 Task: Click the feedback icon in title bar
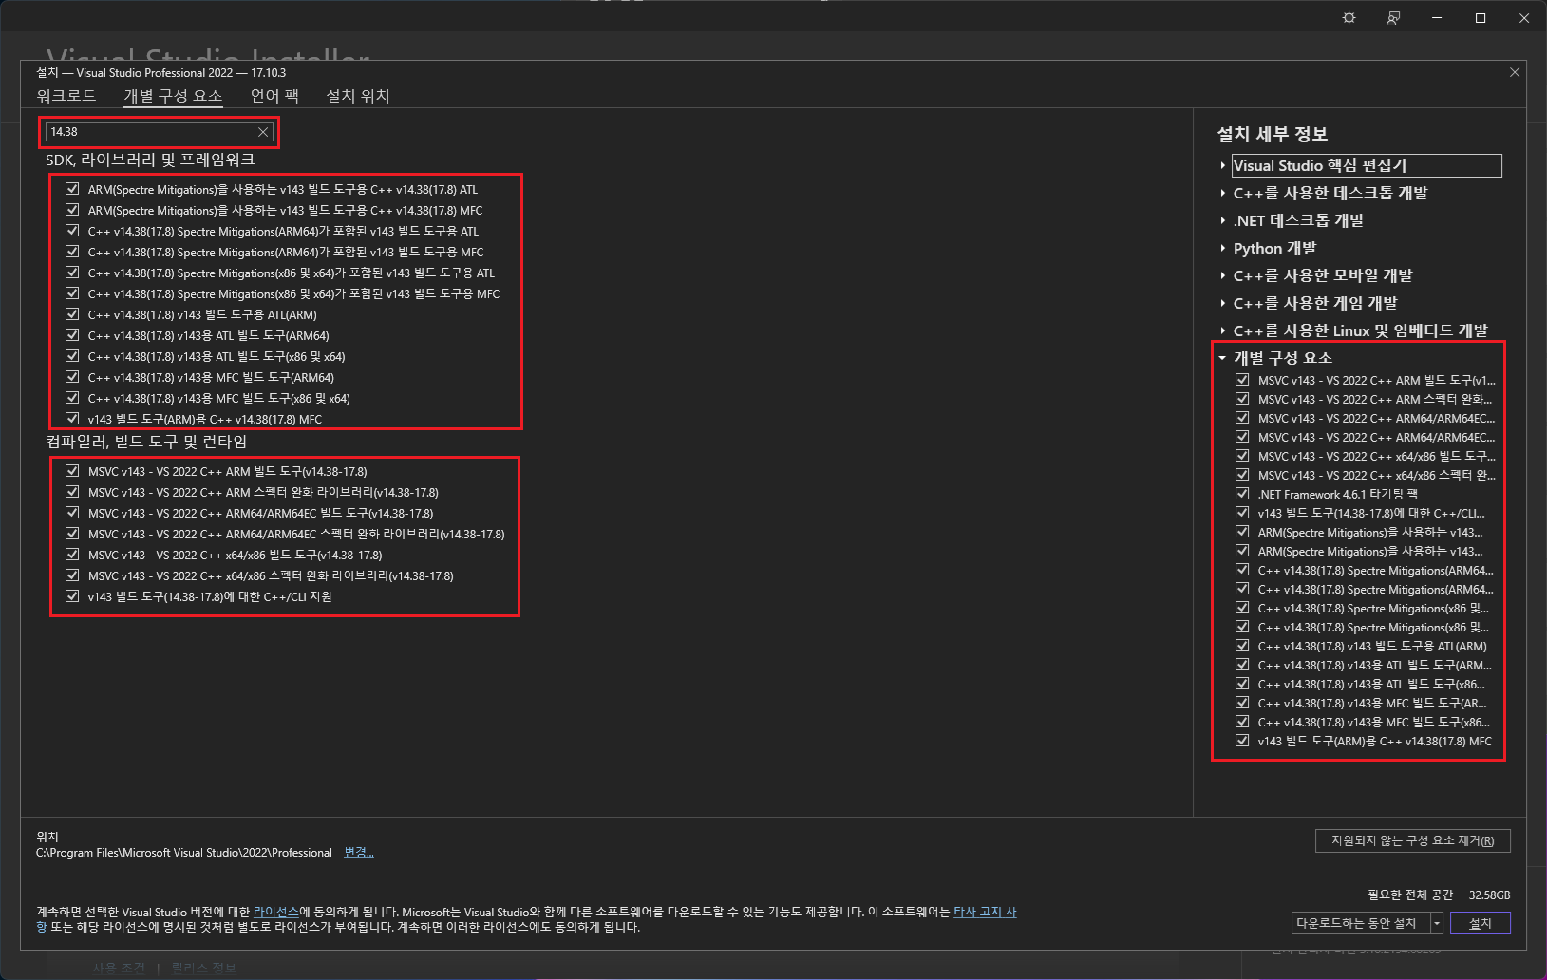(x=1392, y=18)
